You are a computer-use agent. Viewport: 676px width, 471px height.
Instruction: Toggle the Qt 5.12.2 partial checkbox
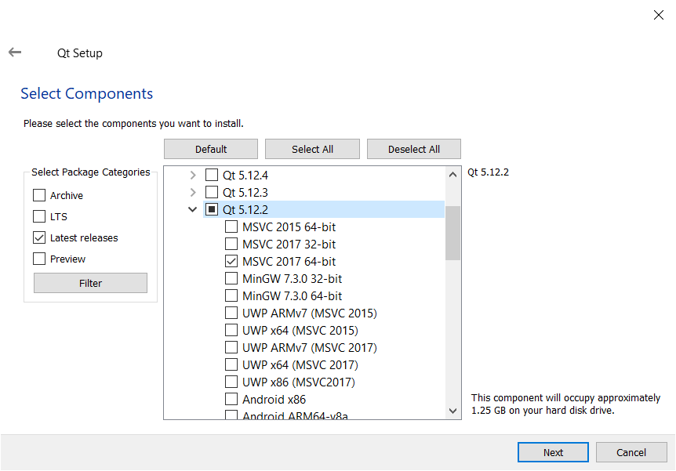click(212, 209)
